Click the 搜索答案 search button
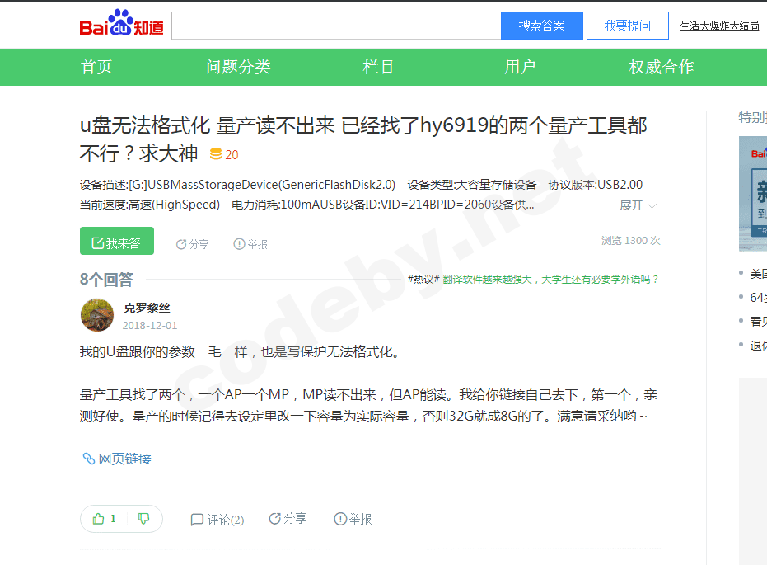Image resolution: width=767 pixels, height=565 pixels. pyautogui.click(x=541, y=26)
